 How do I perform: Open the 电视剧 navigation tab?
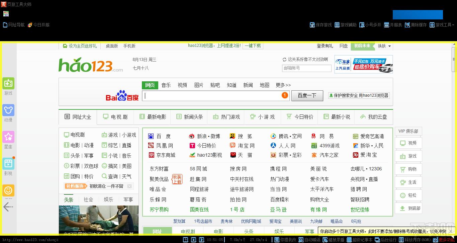click(115, 117)
